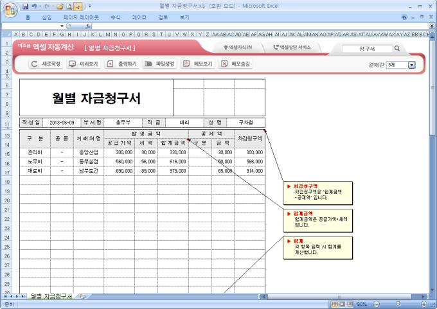Open the 결재란 combo box dropdown

[412, 65]
